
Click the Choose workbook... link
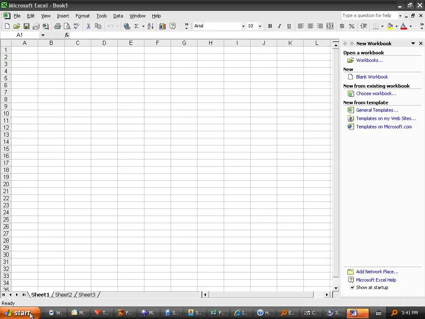(x=376, y=93)
